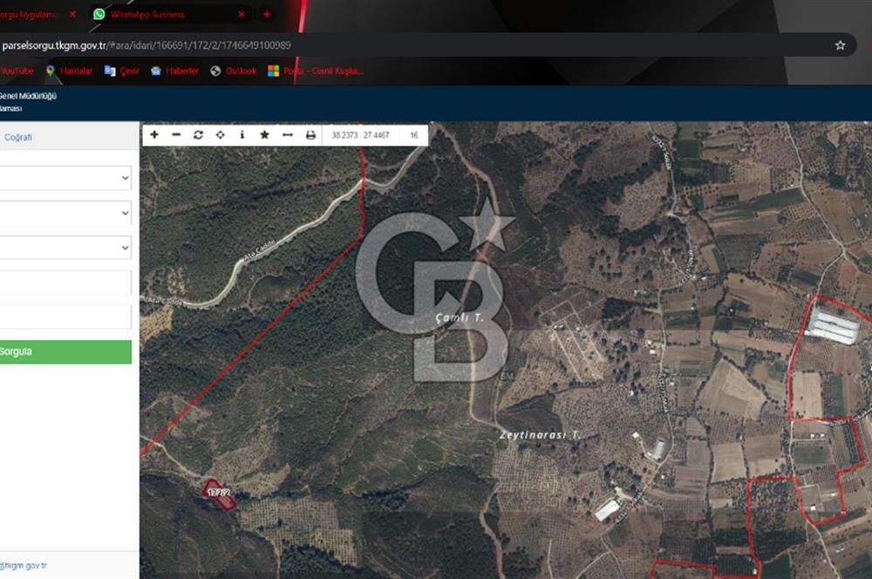Open the Haritalar bookmark
Image resolution: width=872 pixels, height=579 pixels.
coord(69,71)
